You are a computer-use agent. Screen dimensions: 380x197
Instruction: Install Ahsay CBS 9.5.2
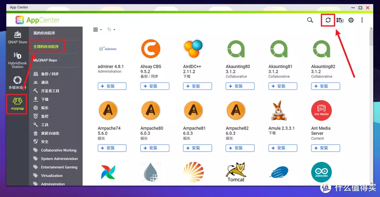154,86
